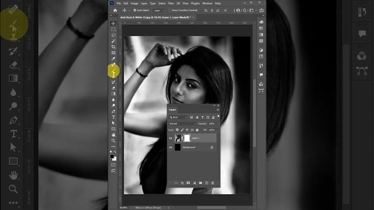Open the Opacity slider arrow
This screenshot has height=210, width=374.
(217, 124)
